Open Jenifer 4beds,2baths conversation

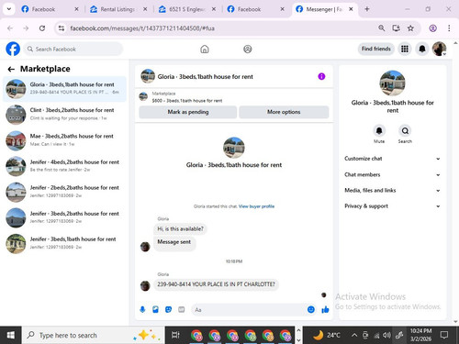pos(64,166)
